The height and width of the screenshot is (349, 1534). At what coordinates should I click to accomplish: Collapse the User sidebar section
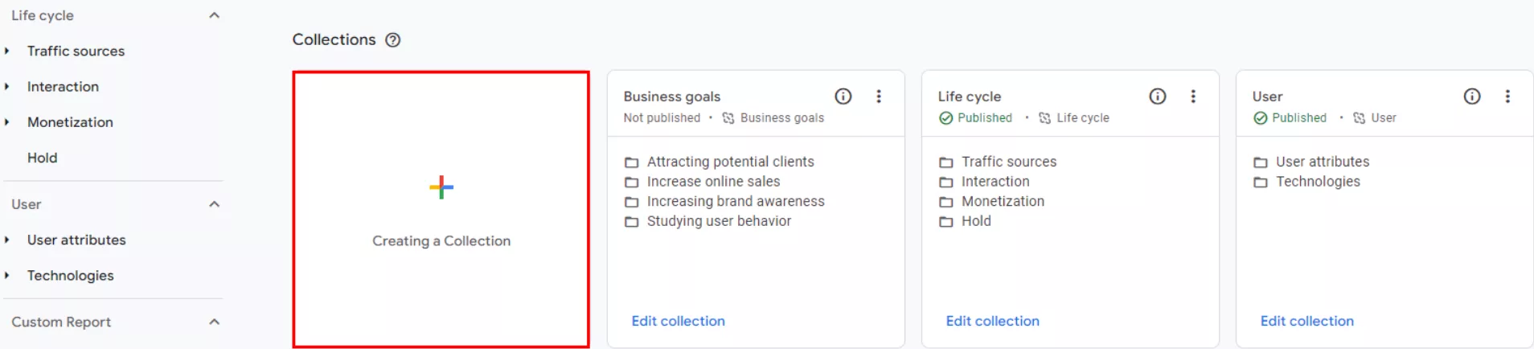[214, 204]
